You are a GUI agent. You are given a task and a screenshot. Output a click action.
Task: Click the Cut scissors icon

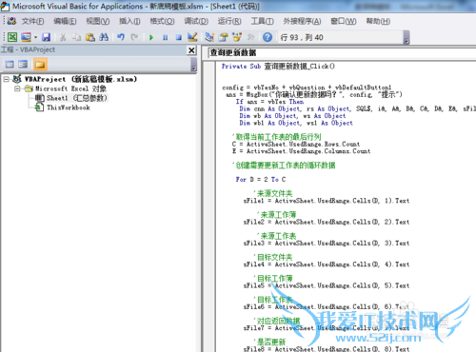click(63, 37)
